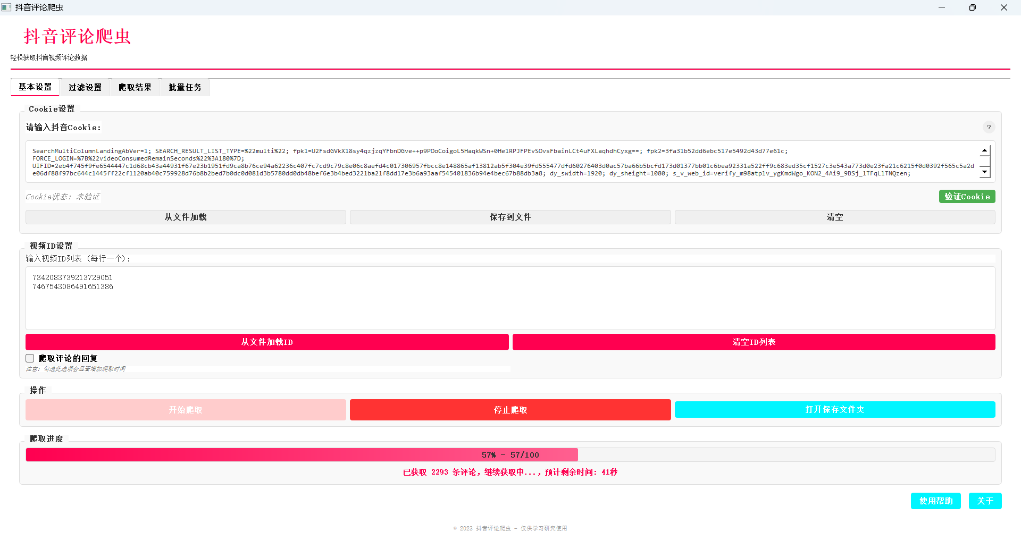Close the 抖音评论爬虫 window

click(1004, 7)
